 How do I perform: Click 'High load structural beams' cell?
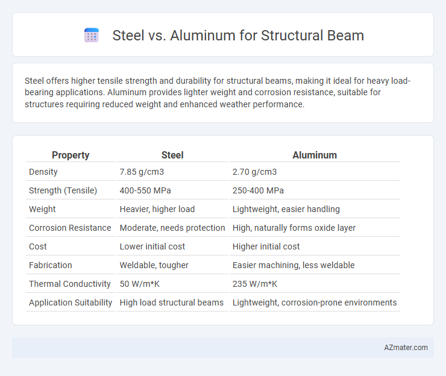(172, 302)
